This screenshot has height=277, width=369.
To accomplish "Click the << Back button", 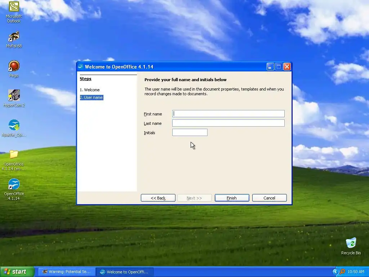I will coord(158,198).
